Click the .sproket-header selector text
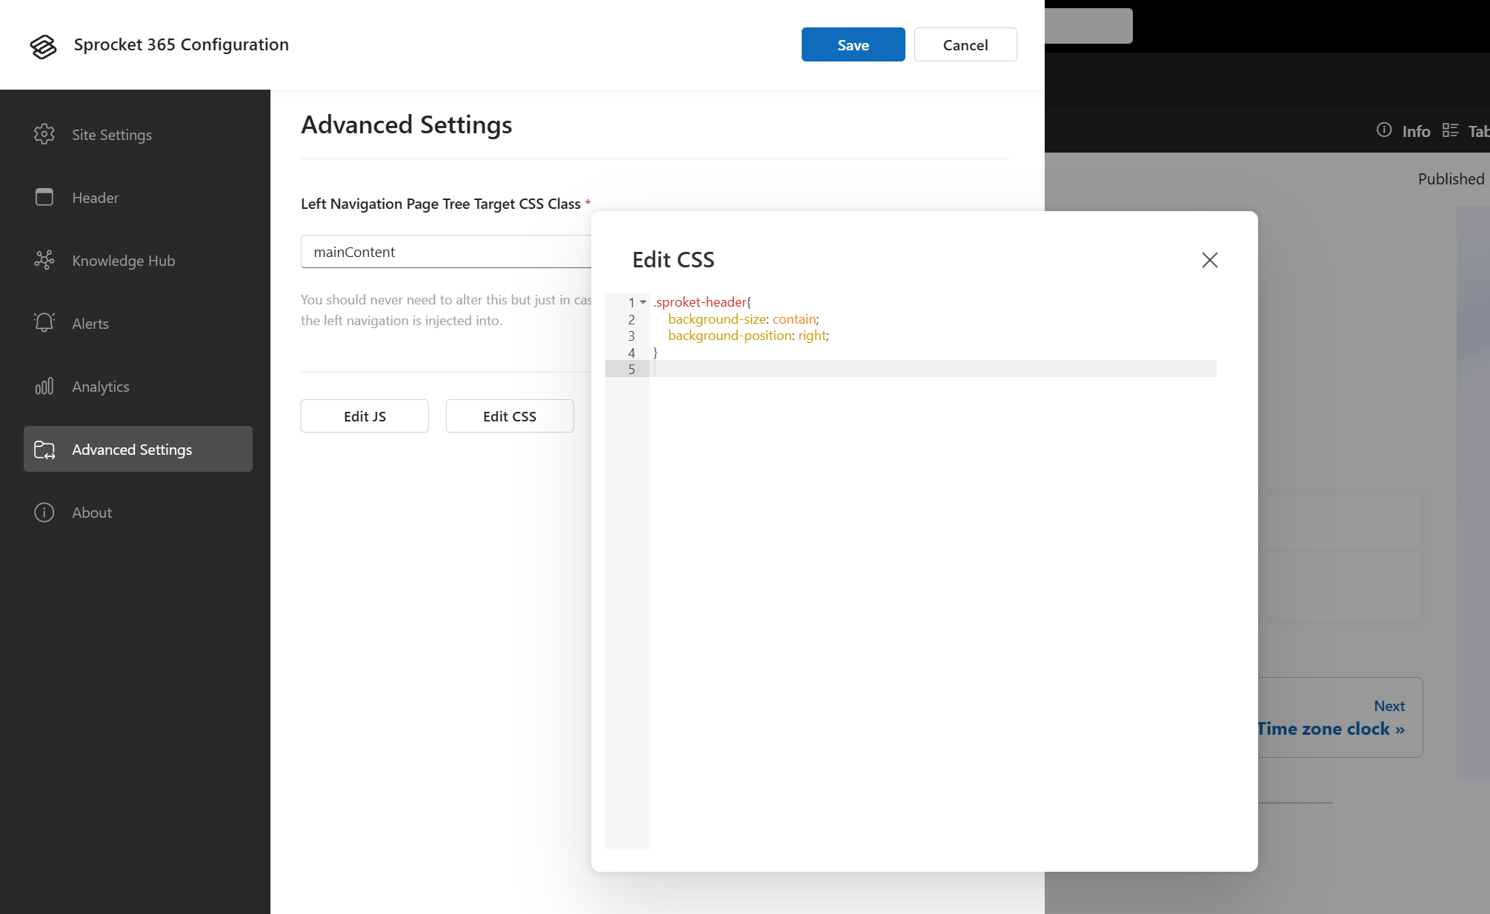Viewport: 1490px width, 914px height. coord(700,302)
